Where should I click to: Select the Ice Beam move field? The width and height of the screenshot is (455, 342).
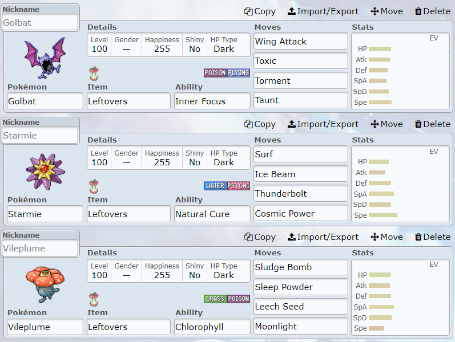[x=301, y=174]
